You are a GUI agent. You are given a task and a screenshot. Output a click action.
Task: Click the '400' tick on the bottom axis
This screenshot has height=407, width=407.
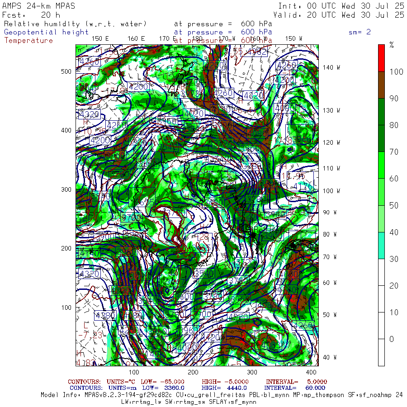(311, 373)
